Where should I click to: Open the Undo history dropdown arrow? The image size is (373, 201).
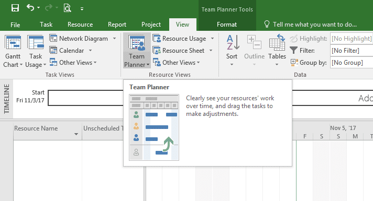pos(39,8)
